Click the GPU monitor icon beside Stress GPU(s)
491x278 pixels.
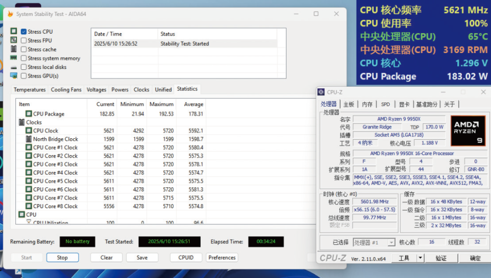(x=14, y=76)
